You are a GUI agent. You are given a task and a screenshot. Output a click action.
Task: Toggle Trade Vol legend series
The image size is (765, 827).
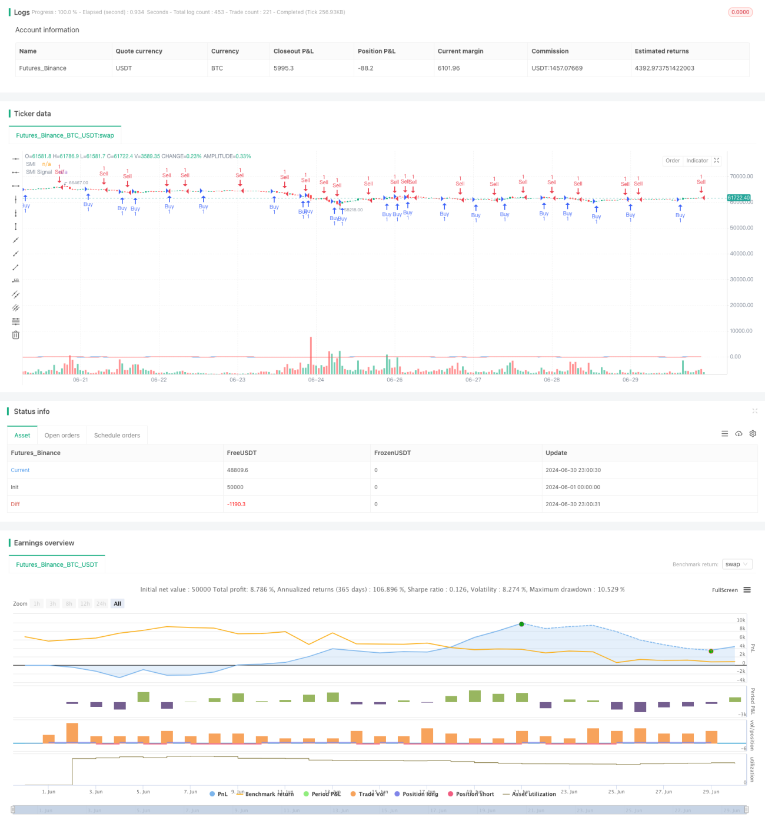click(x=368, y=794)
